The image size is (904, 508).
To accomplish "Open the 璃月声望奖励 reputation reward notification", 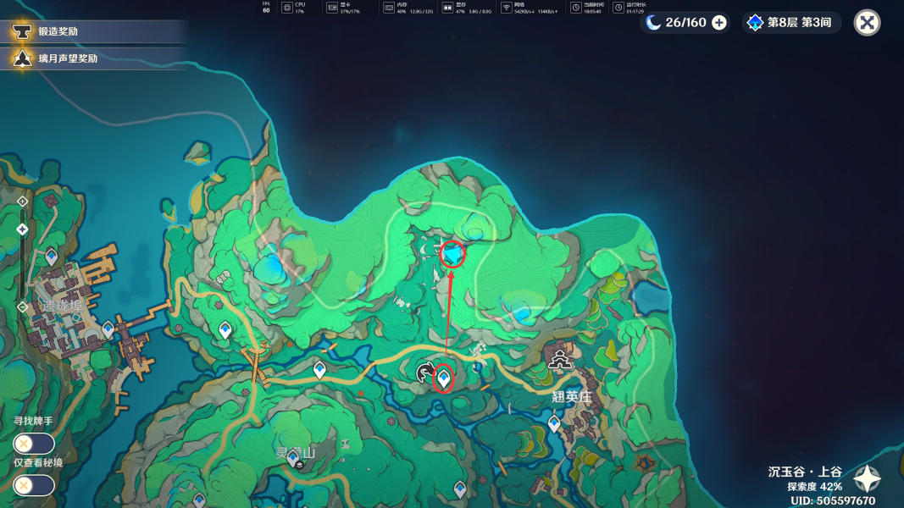I will [x=92, y=58].
